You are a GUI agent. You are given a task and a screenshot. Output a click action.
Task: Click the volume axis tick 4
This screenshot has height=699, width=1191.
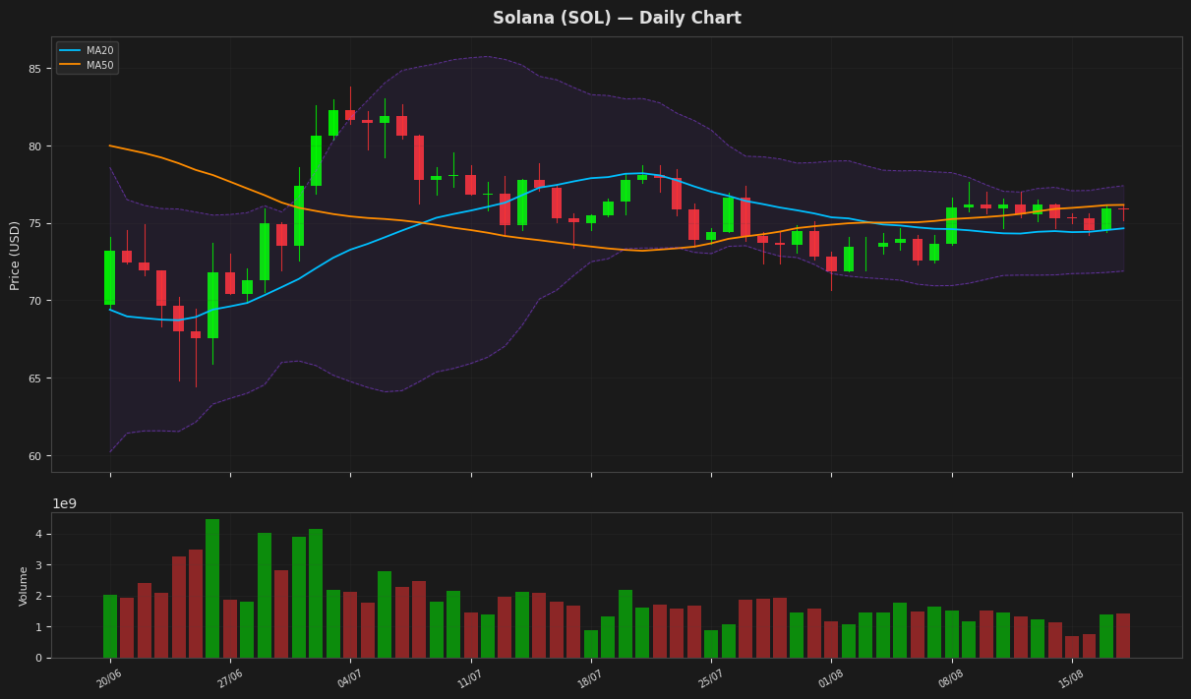38,535
